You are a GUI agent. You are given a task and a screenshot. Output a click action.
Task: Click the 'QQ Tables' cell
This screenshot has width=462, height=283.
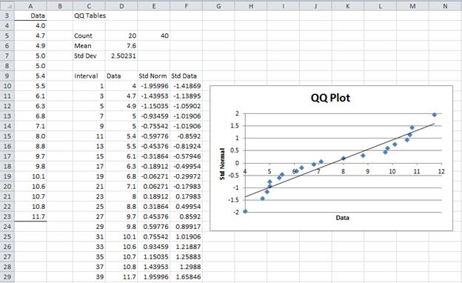point(89,16)
